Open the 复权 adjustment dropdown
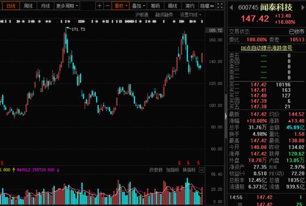This screenshot has height=206, width=306. 121,6
